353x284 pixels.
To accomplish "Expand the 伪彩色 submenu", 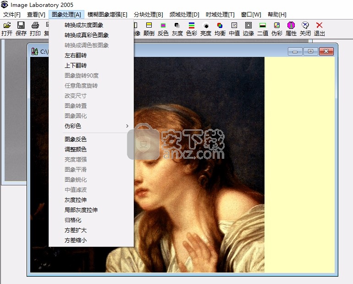I will [x=91, y=126].
